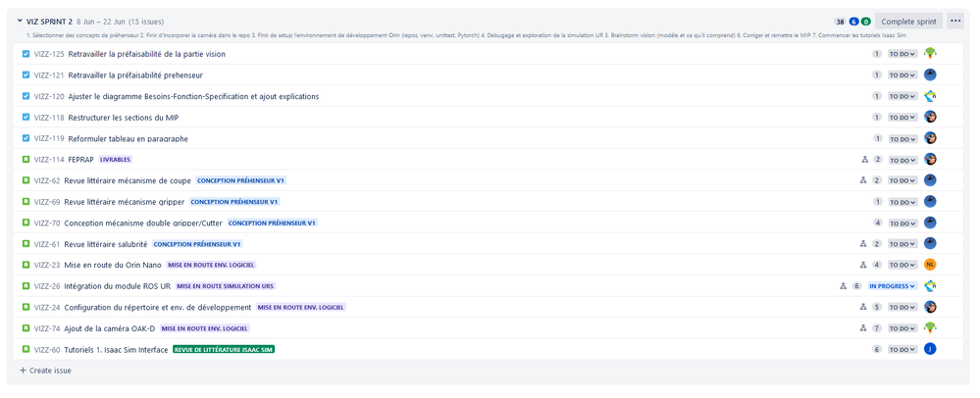Click the assignee avatar on VIZZ-120

pyautogui.click(x=930, y=96)
